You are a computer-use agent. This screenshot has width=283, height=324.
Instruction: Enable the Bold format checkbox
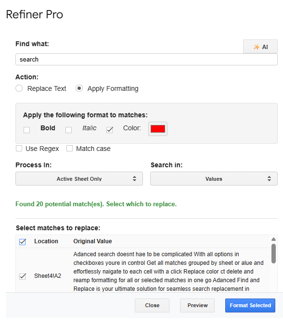[x=26, y=130]
